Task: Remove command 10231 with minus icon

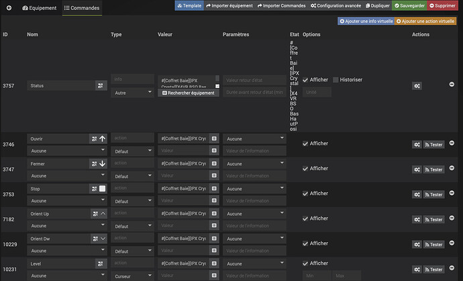Action: tap(452, 268)
